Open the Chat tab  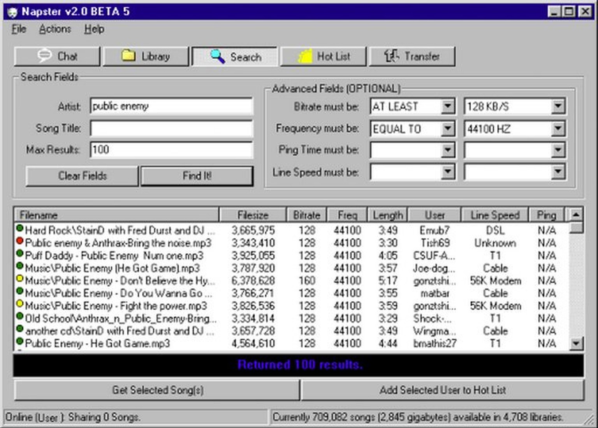tap(57, 56)
